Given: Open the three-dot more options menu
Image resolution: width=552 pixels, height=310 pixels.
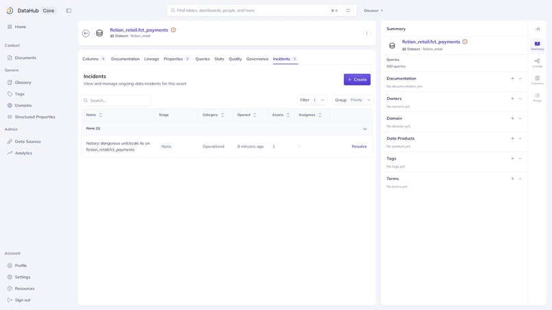Looking at the screenshot, I should click(366, 33).
